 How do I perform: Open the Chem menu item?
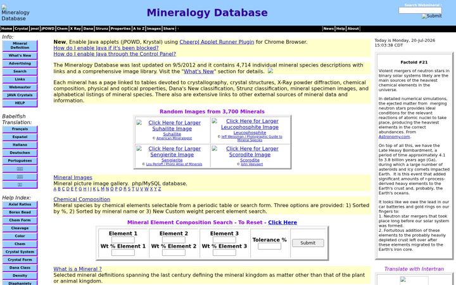pos(62,28)
